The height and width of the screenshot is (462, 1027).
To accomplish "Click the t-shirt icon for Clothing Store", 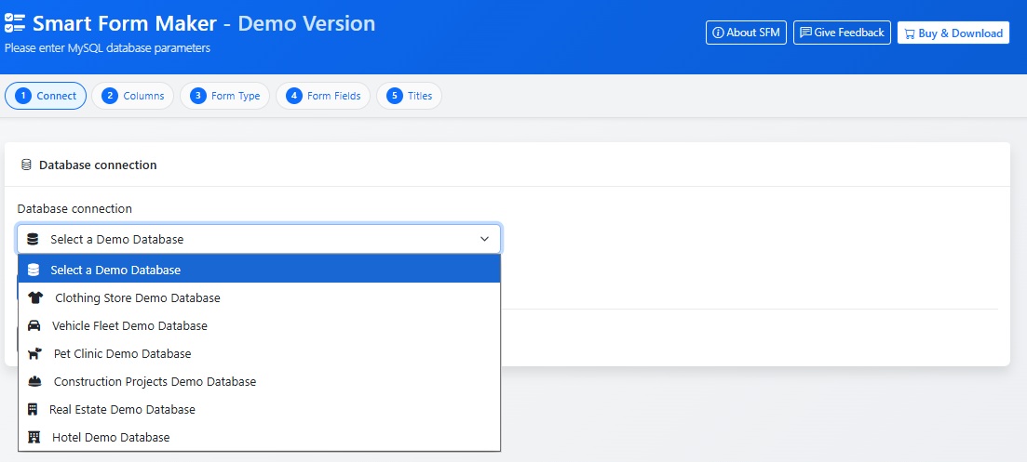I will click(35, 298).
